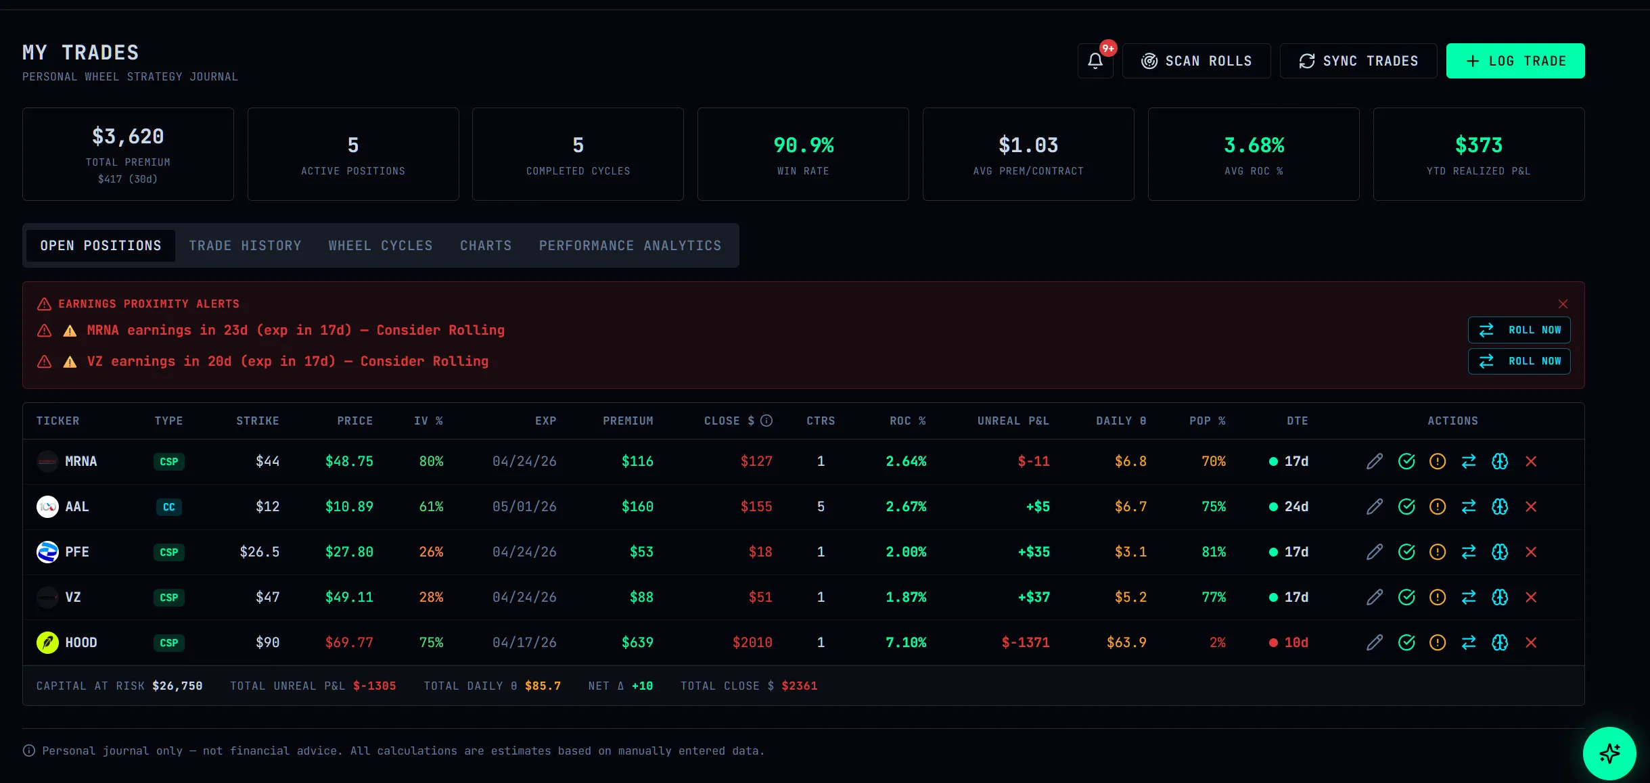Roll the AAL position via arrows icon

1469,506
